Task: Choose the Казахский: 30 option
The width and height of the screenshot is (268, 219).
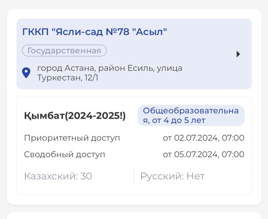Action: coord(58,176)
